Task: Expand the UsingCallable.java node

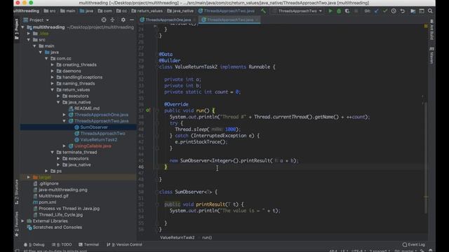Action: point(65,146)
